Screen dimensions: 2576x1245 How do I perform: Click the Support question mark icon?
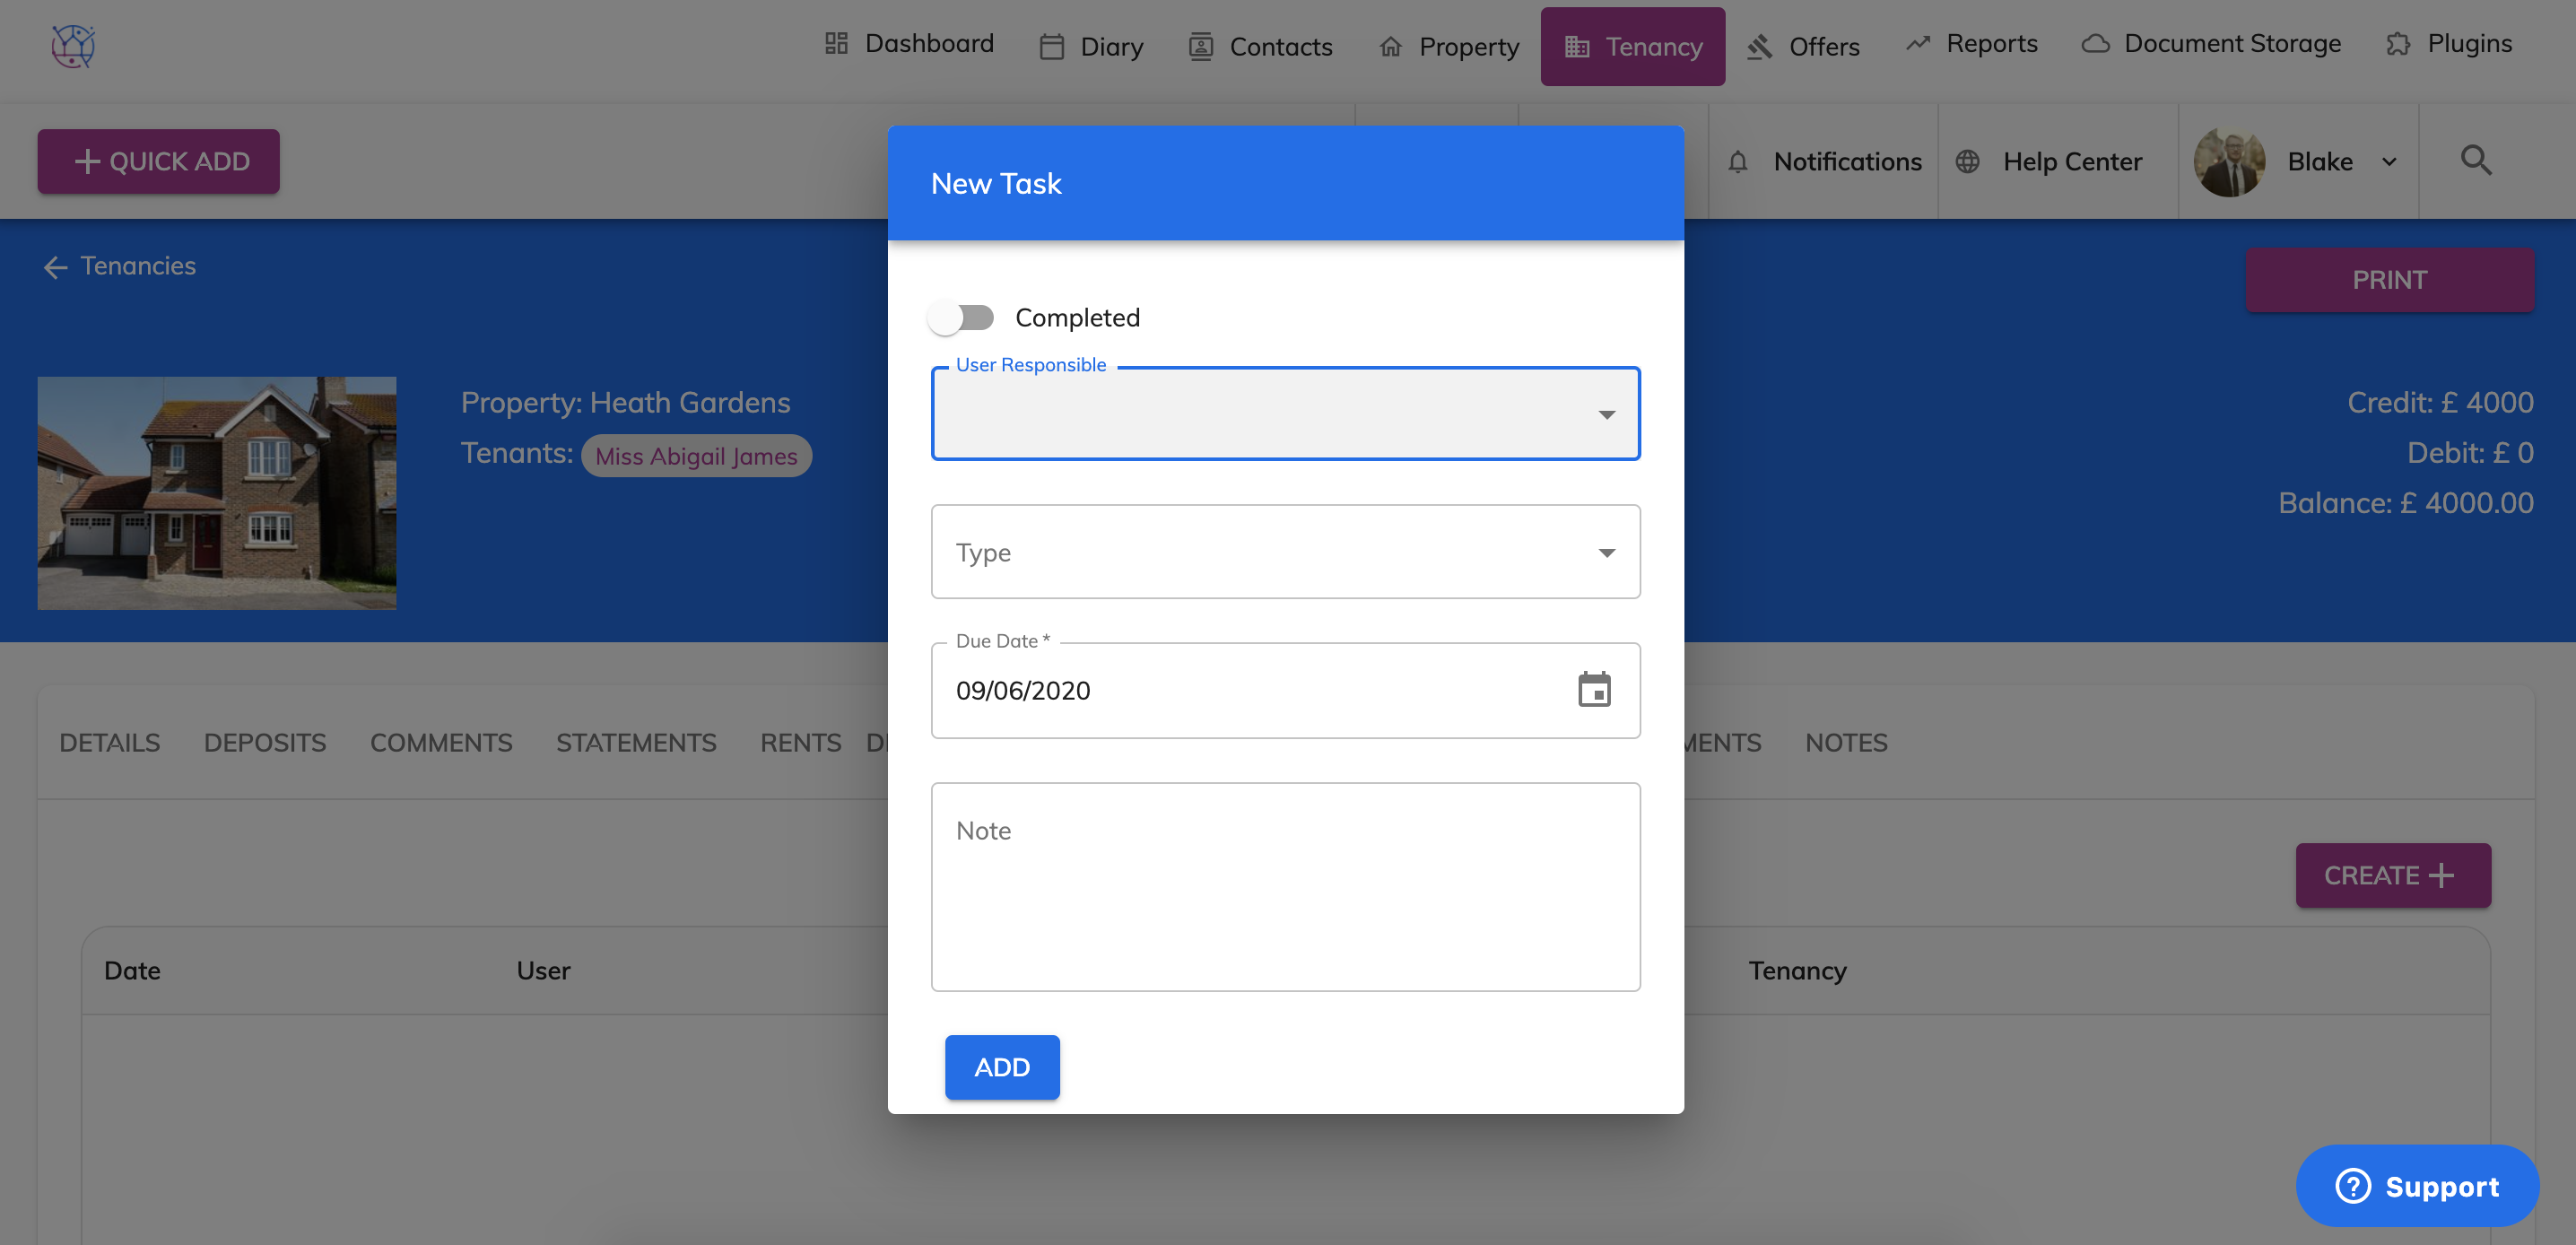pos(2352,1186)
